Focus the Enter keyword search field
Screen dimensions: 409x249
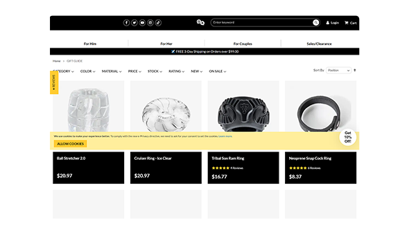tap(261, 23)
